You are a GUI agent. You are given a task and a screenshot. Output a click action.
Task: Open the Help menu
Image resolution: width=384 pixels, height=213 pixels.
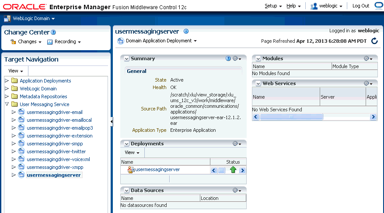(x=293, y=6)
